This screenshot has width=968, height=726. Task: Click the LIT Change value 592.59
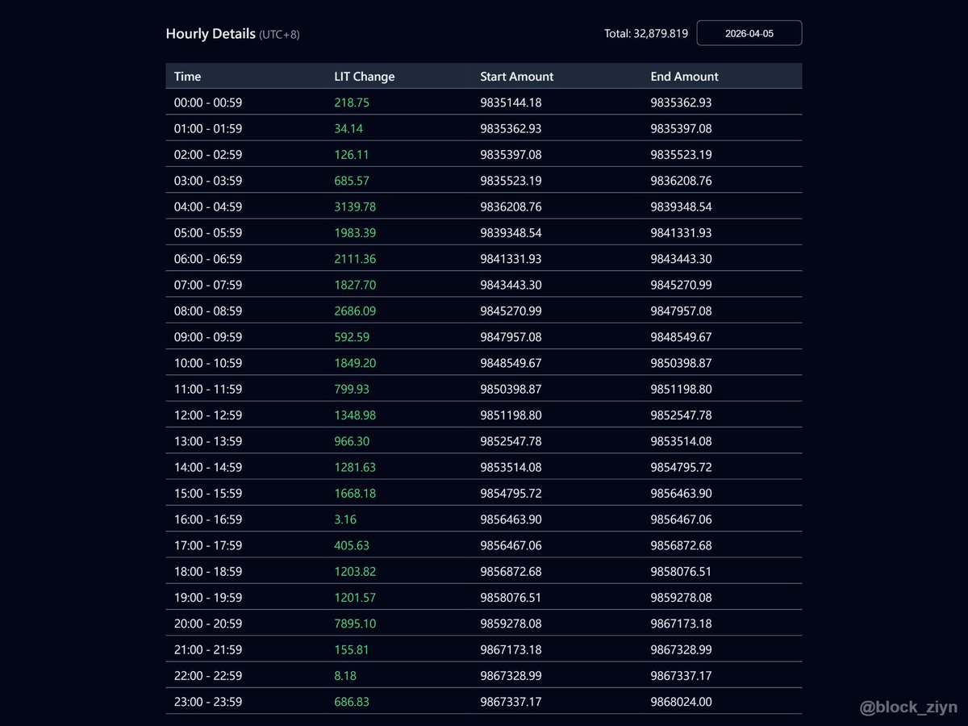pos(352,337)
